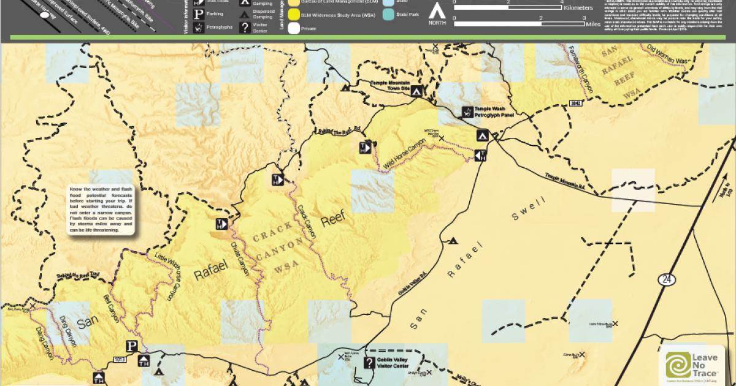Click the Highway 24 route shield
Image resolution: width=736 pixels, height=386 pixels.
coord(665,279)
